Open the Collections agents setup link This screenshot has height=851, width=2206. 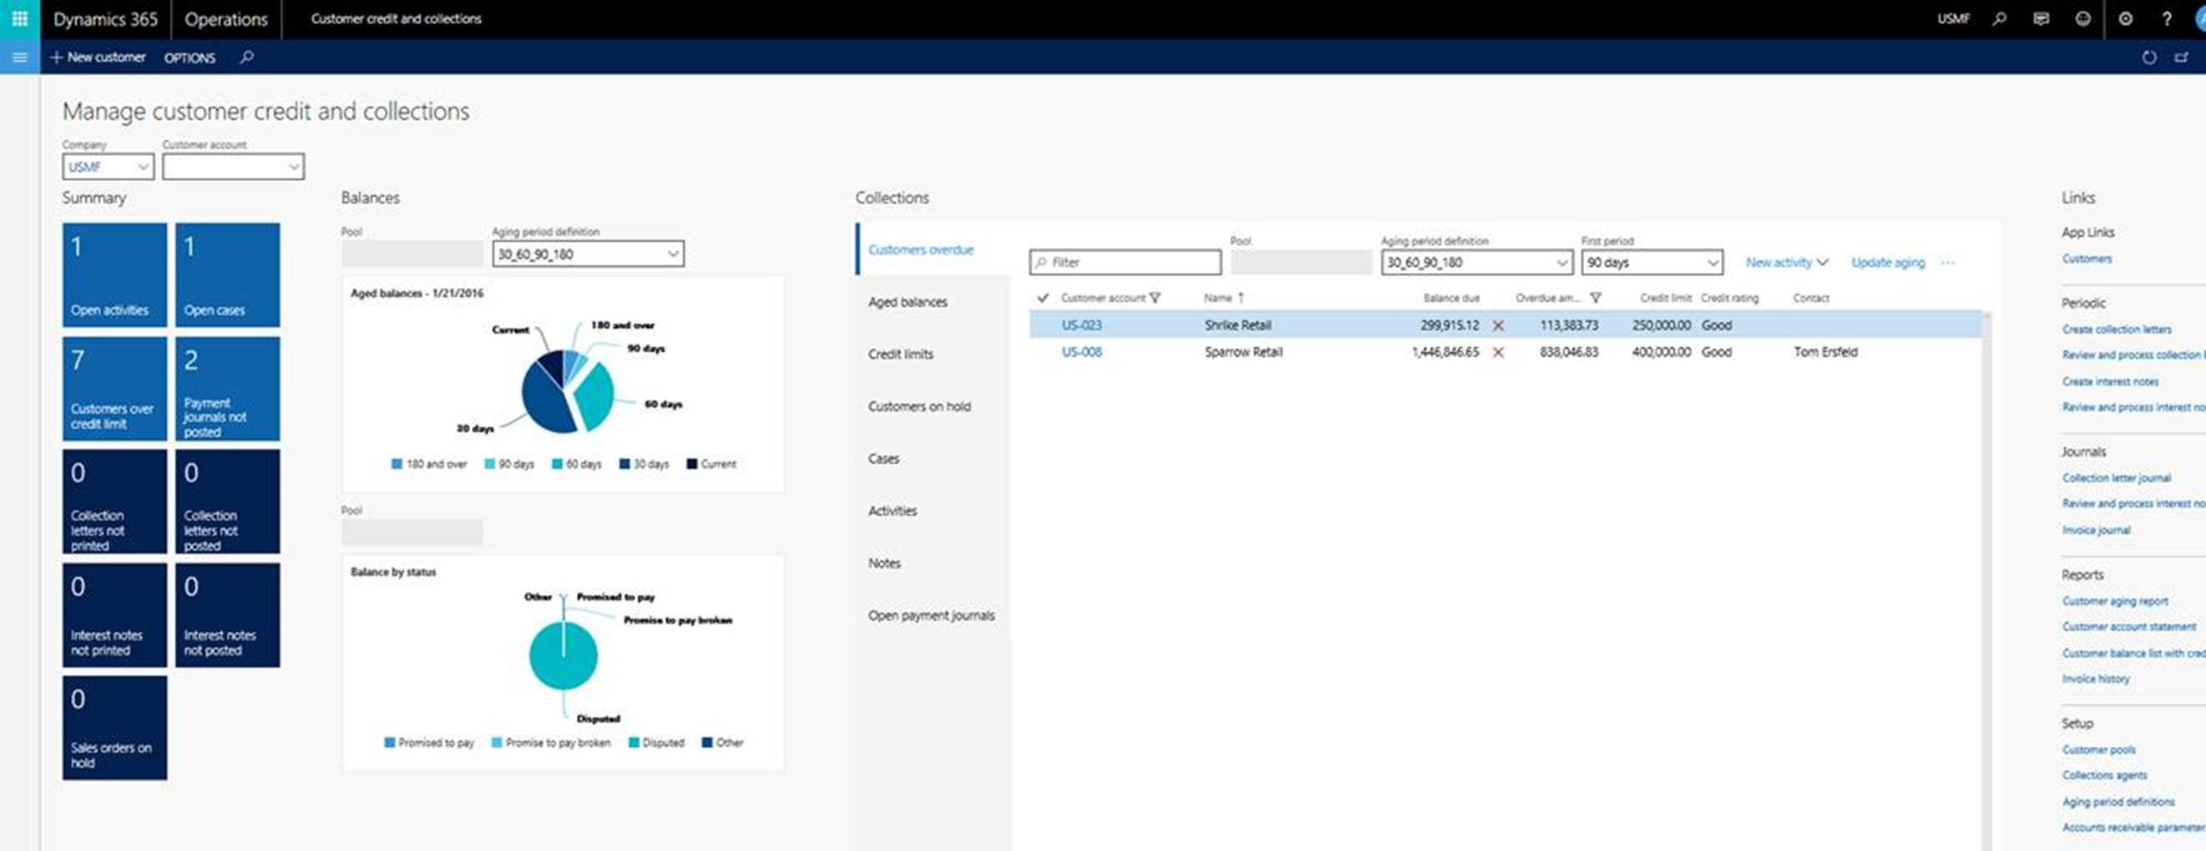click(x=2104, y=776)
